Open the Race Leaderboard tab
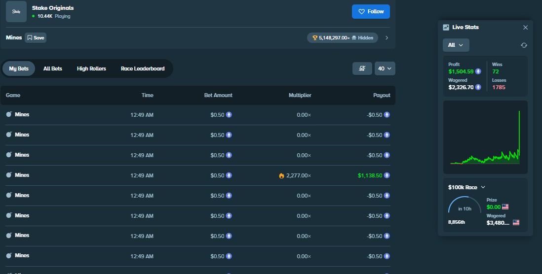The image size is (542, 274). [143, 68]
